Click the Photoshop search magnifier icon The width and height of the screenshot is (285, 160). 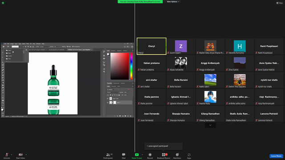tap(125, 47)
